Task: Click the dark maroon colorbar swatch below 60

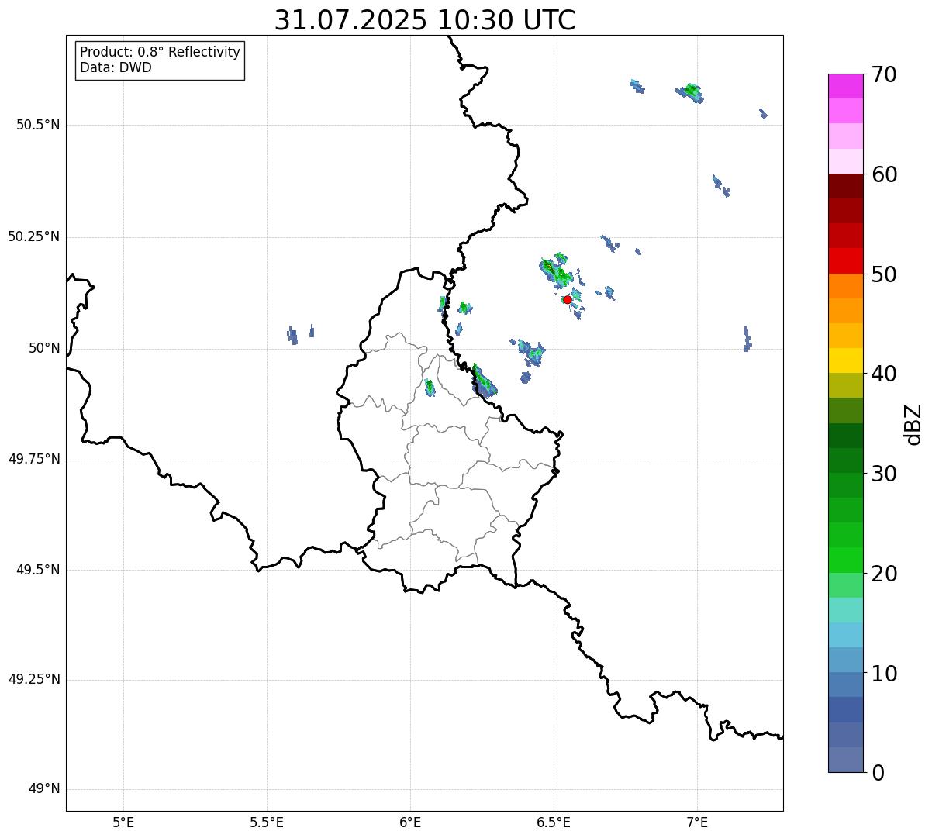Action: [x=845, y=186]
